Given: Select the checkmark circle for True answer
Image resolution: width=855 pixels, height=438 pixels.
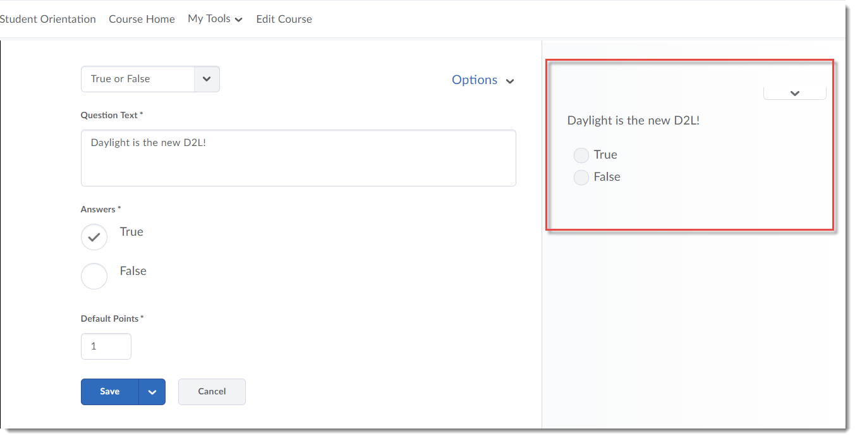Looking at the screenshot, I should [x=94, y=237].
